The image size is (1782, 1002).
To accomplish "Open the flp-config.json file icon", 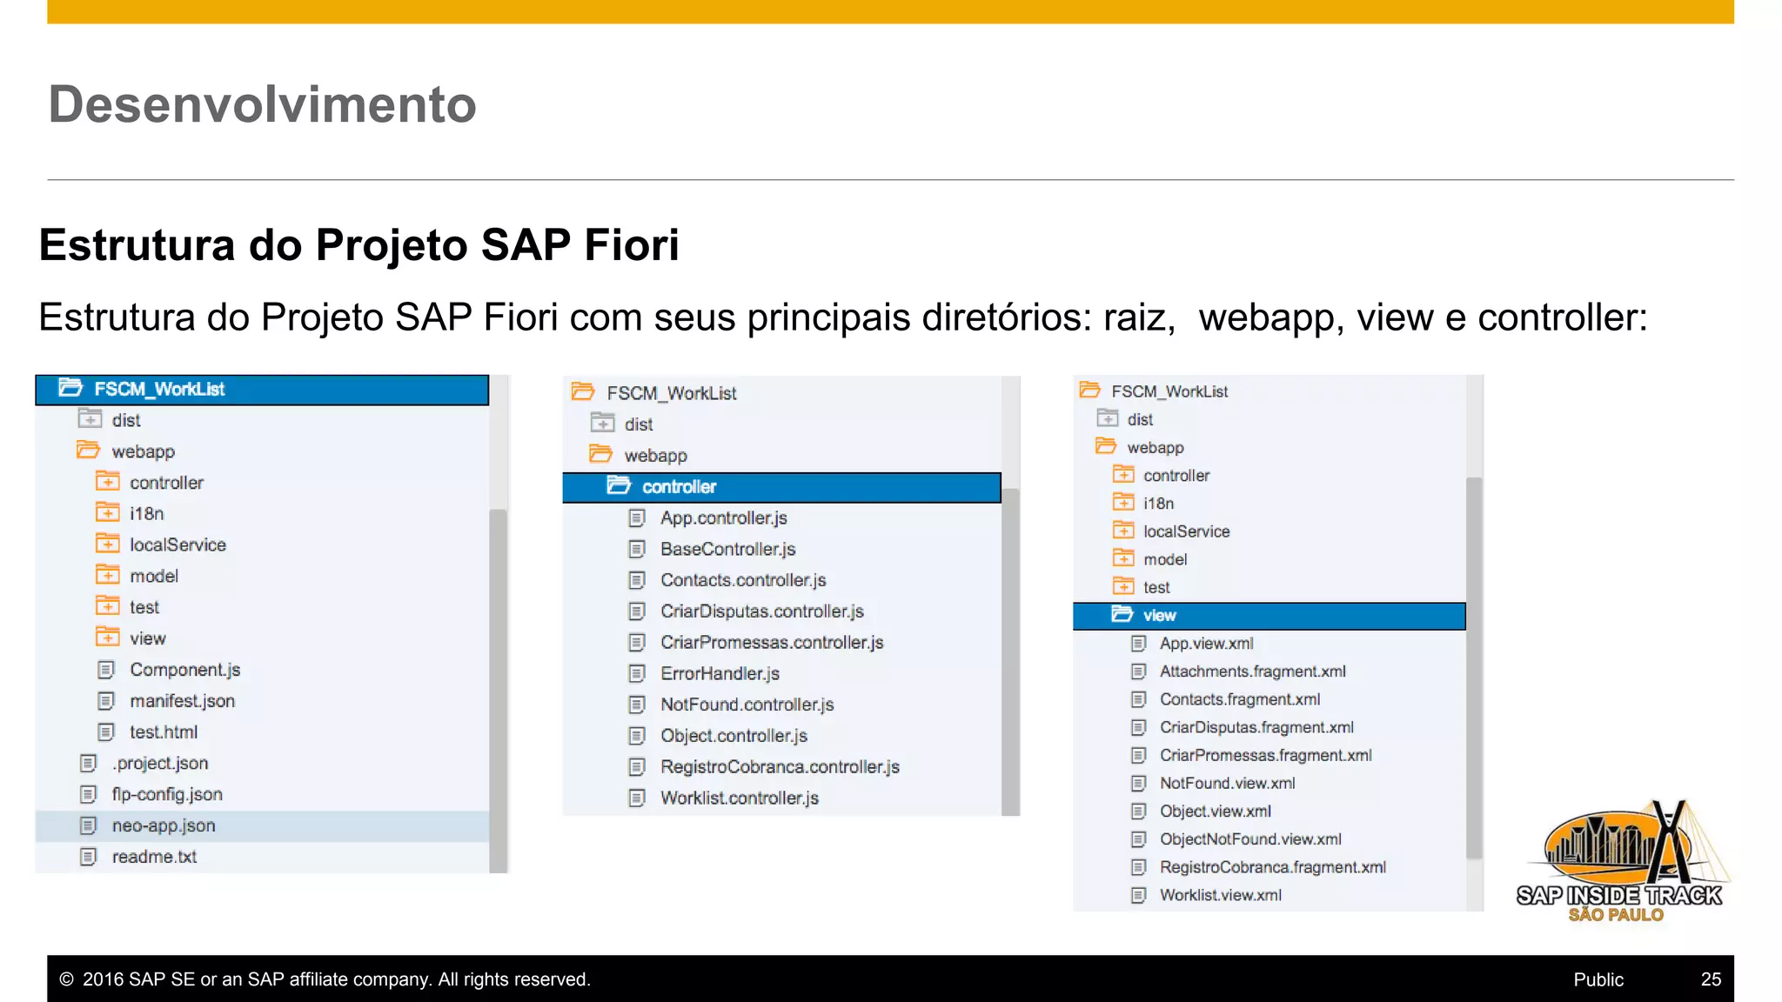I will 88,794.
